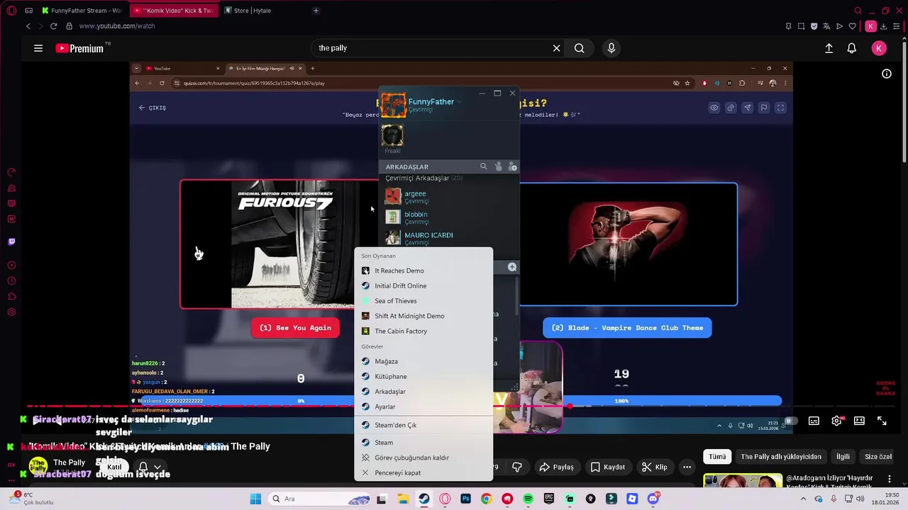Open notification preference dropdown beside Katıl
Image resolution: width=908 pixels, height=510 pixels.
pyautogui.click(x=149, y=467)
